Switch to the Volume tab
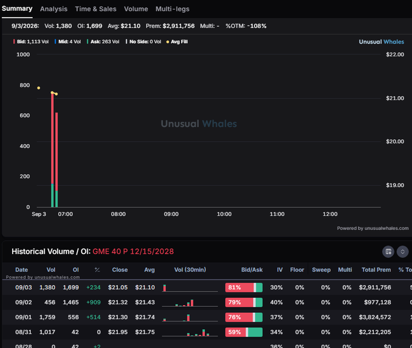 coord(136,9)
